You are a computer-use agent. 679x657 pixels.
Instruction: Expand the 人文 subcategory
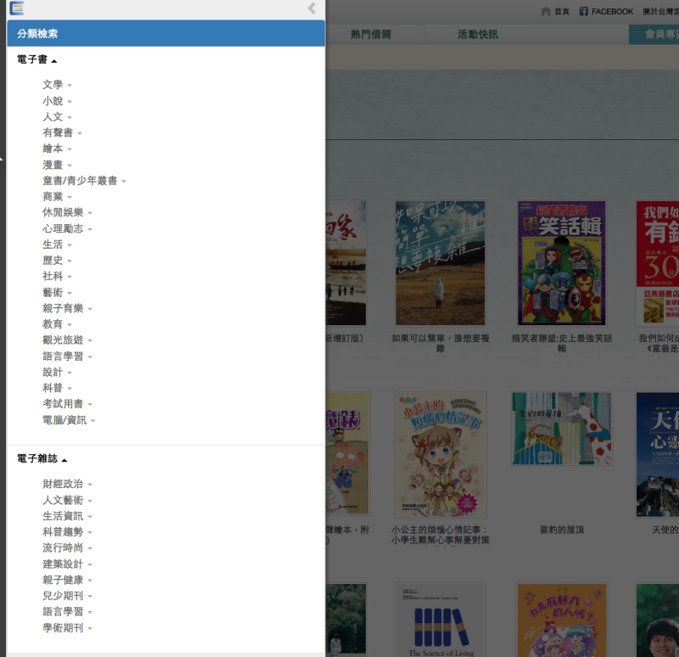tap(57, 117)
